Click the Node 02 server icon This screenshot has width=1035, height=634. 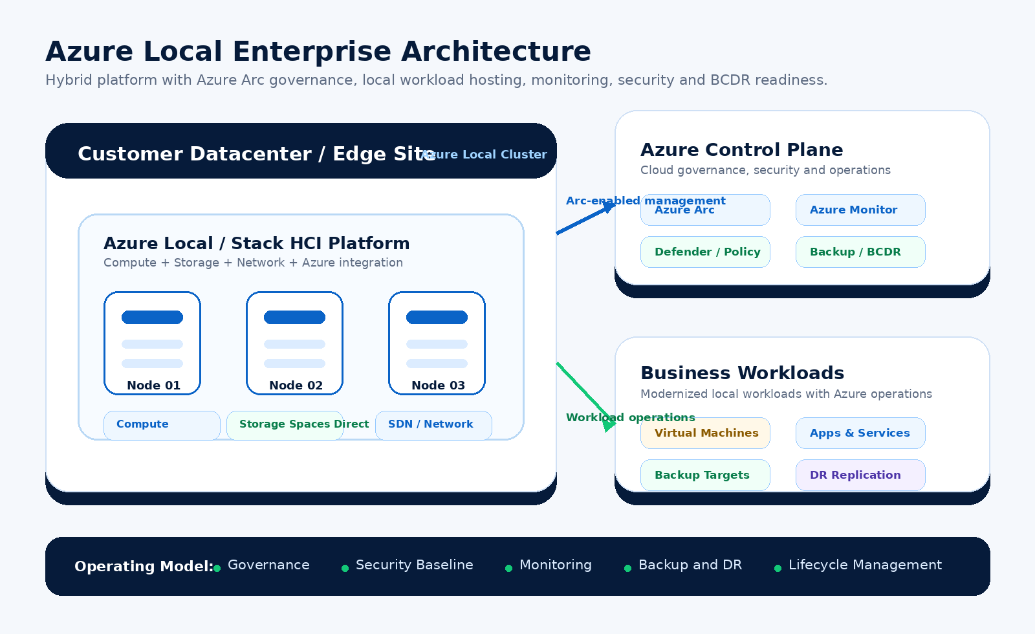click(295, 343)
